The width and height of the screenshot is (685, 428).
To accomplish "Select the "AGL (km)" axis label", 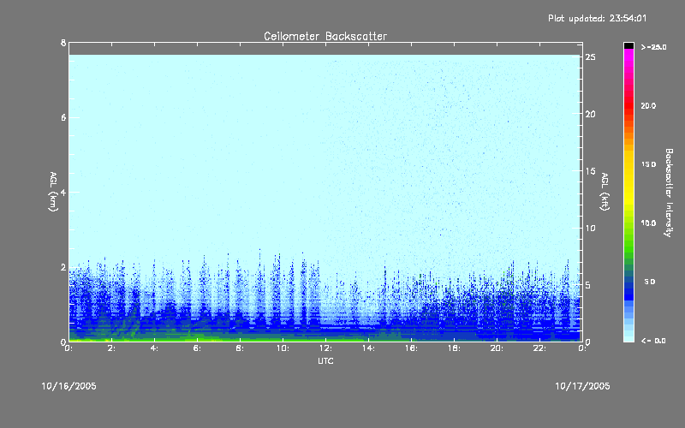I will (53, 192).
